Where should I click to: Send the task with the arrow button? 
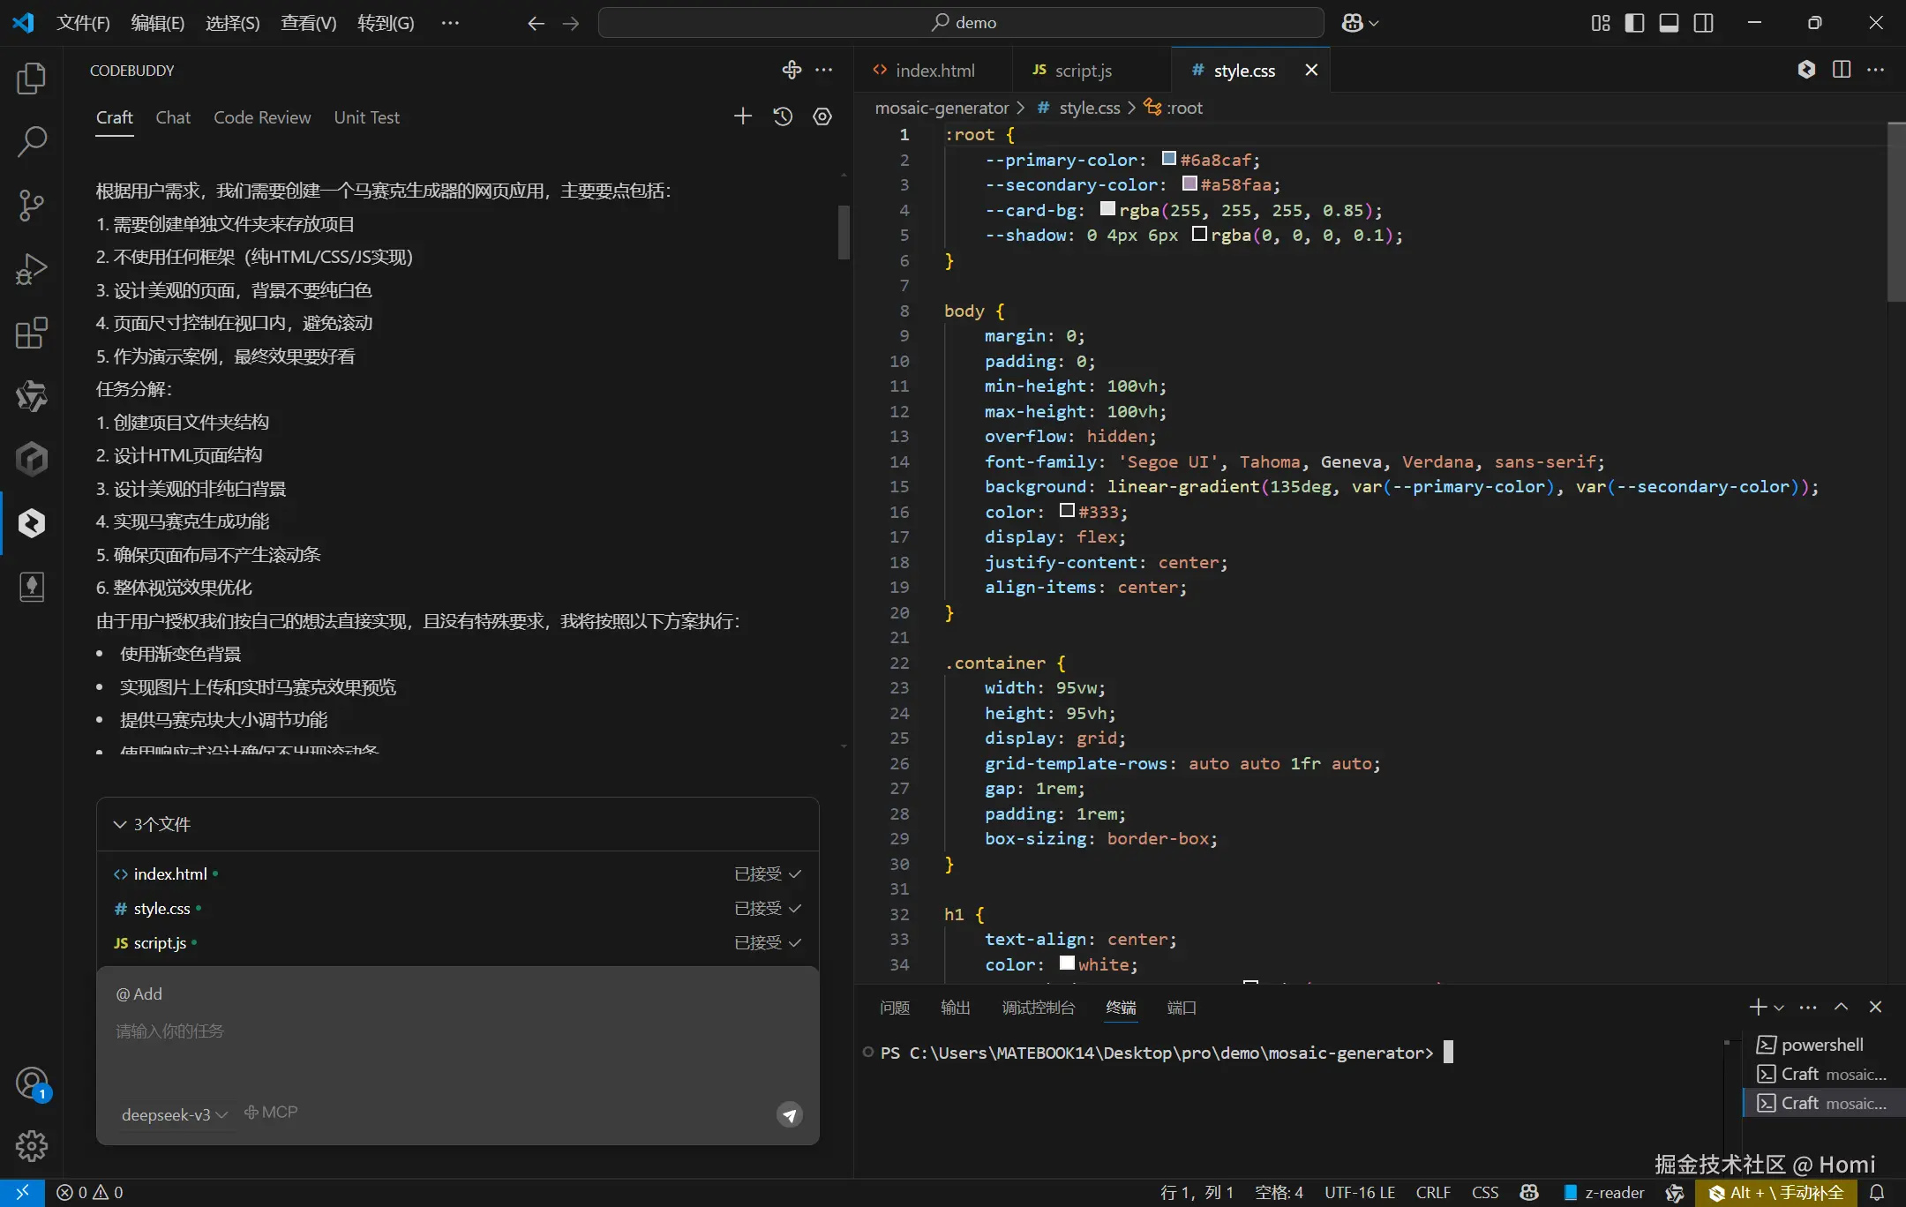point(789,1115)
